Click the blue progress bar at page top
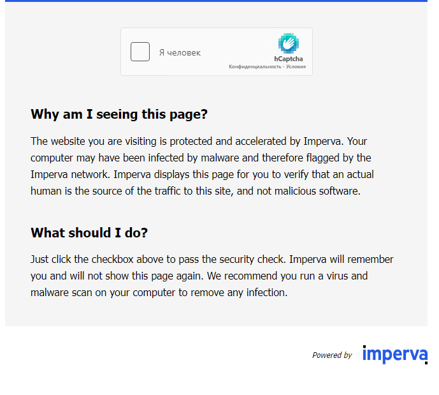 [217, 1]
